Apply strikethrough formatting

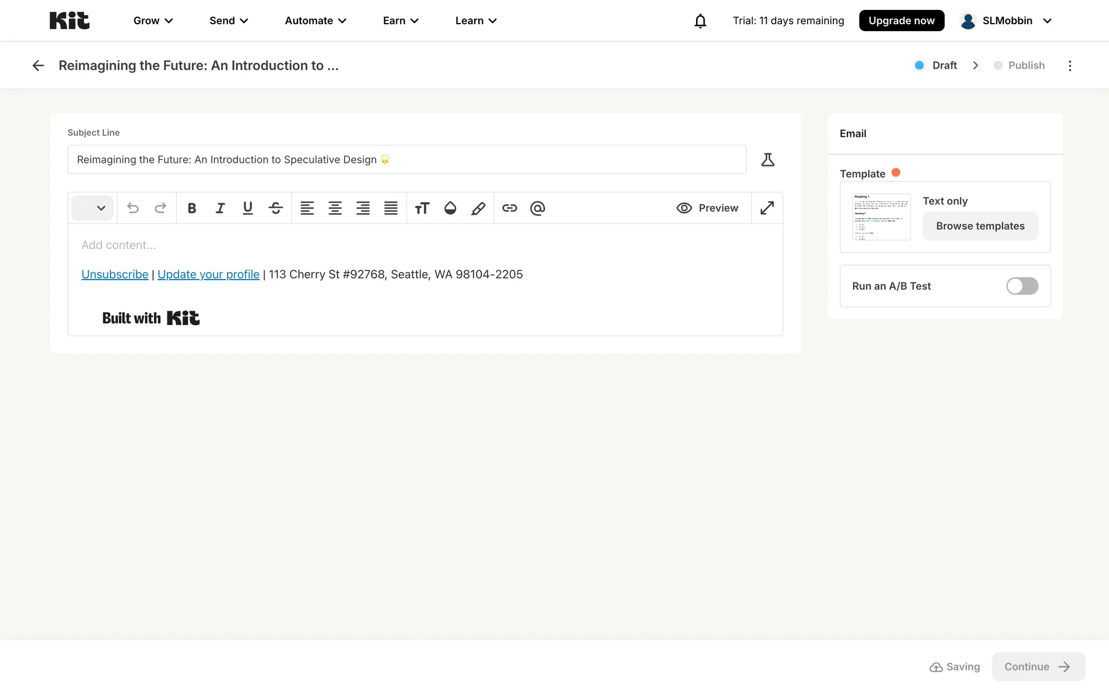(x=276, y=208)
